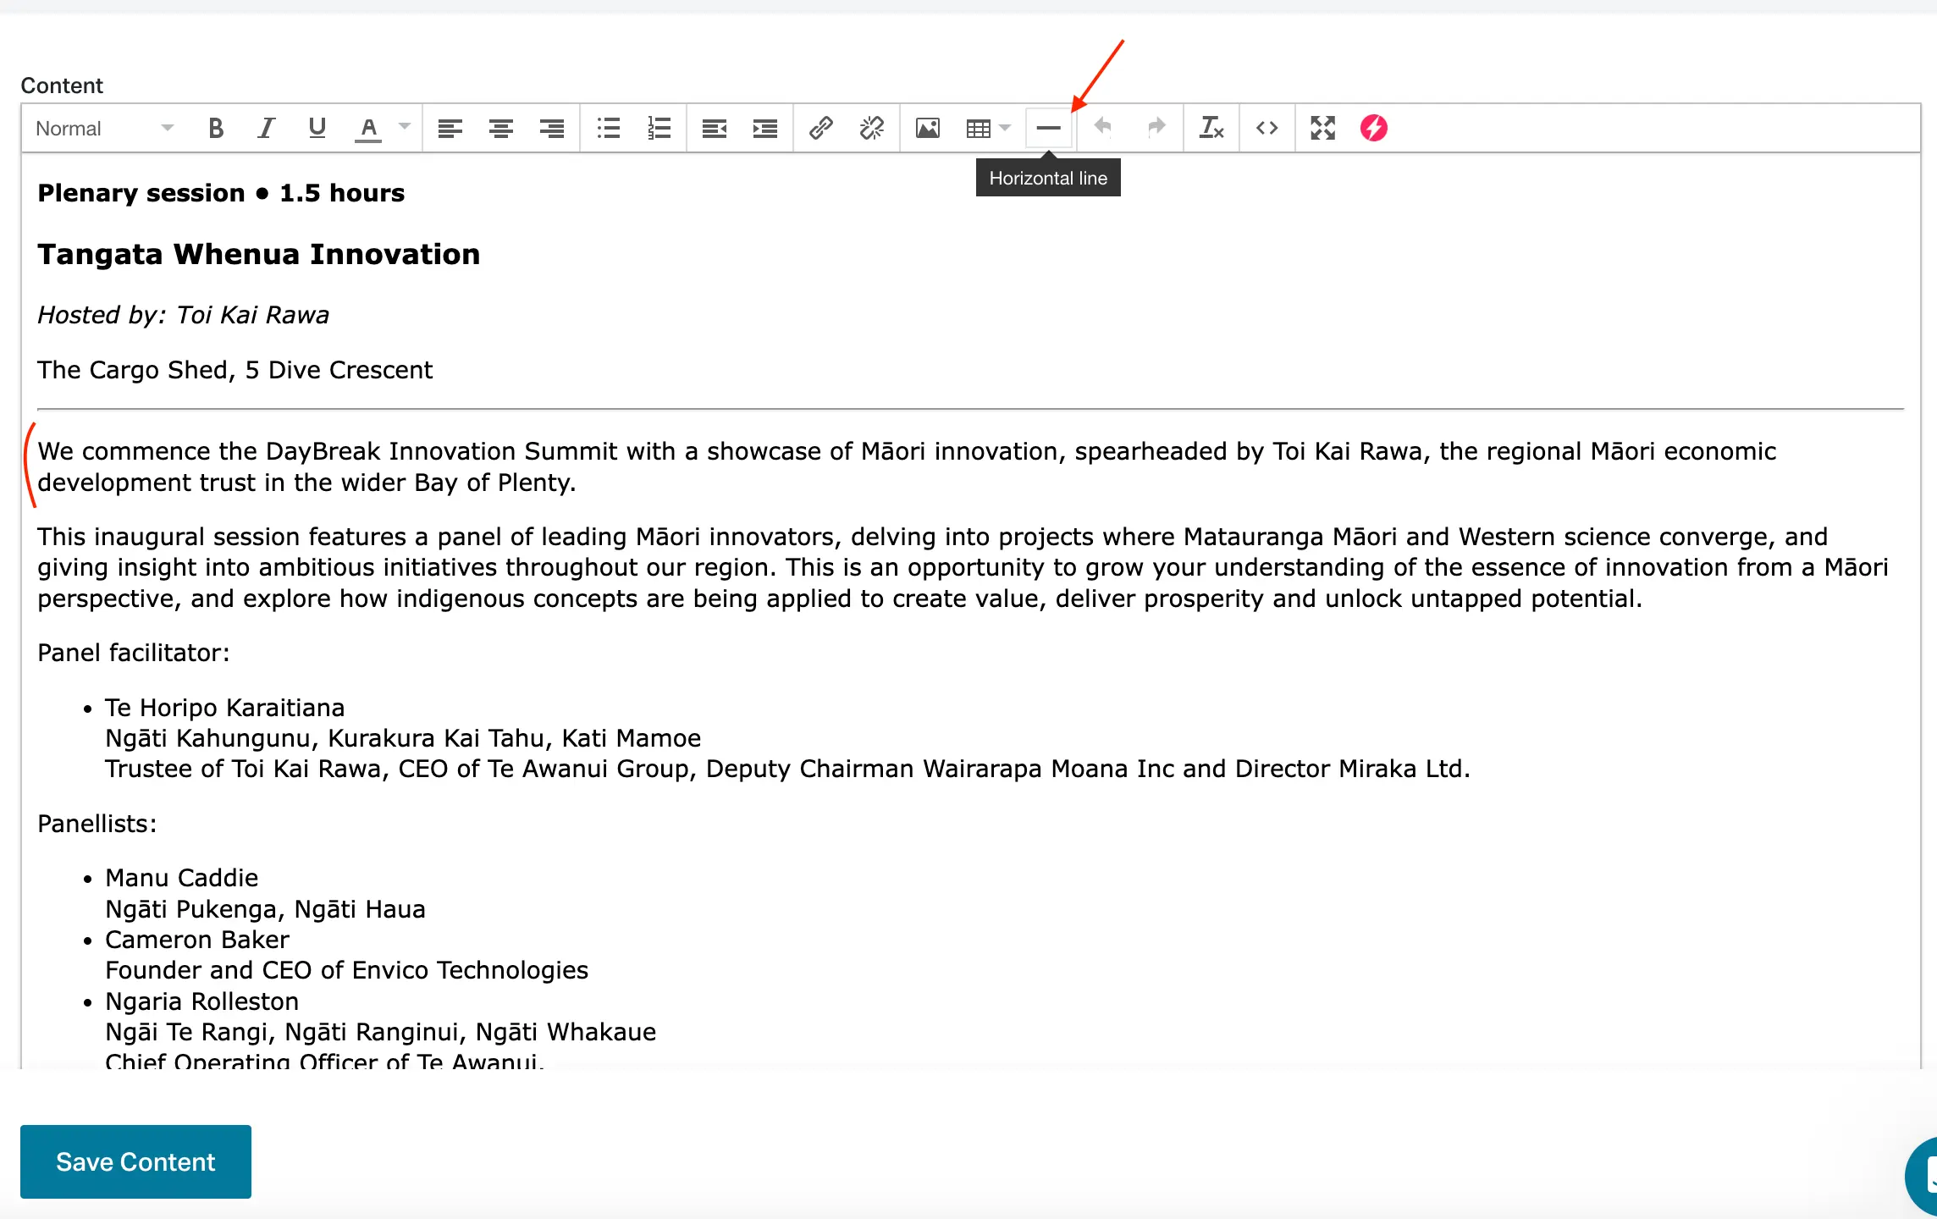The height and width of the screenshot is (1219, 1937).
Task: Open the Normal paragraph style dropdown
Action: point(103,128)
